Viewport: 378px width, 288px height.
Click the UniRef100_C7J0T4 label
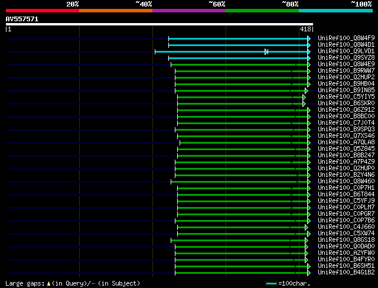[x=346, y=123]
